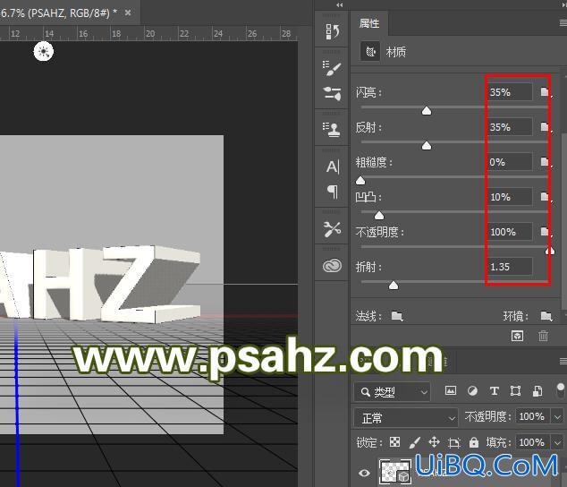The height and width of the screenshot is (487, 567).
Task: Filter layers by shape icon
Action: [515, 390]
